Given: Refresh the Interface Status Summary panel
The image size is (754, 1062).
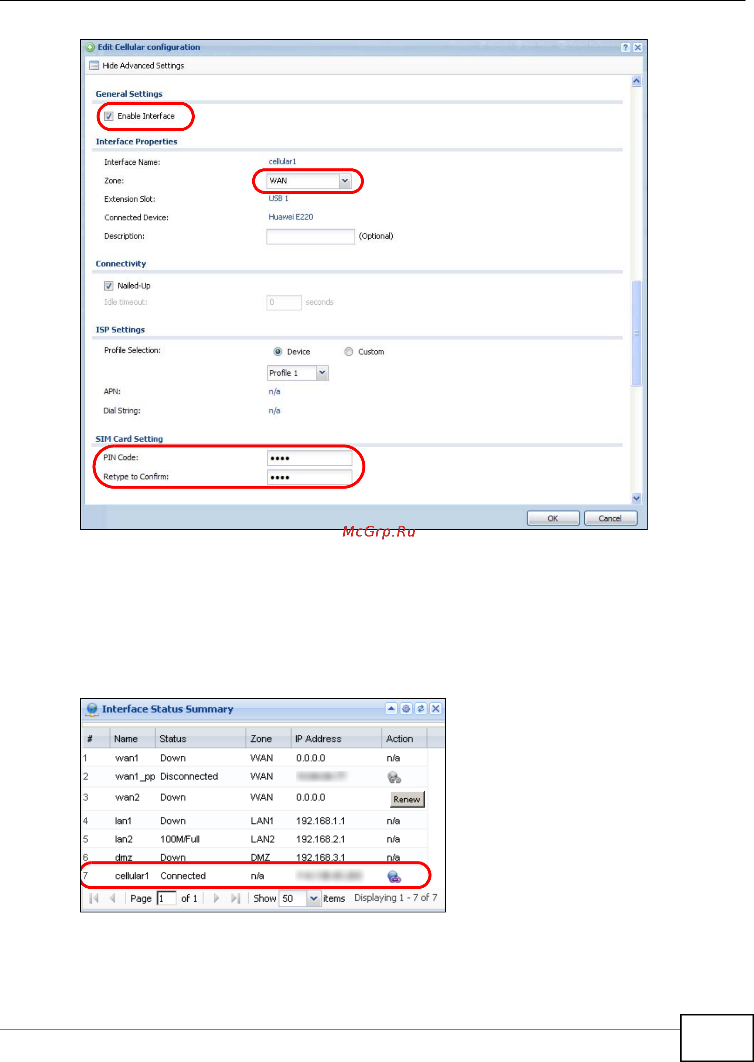Looking at the screenshot, I should (x=421, y=709).
